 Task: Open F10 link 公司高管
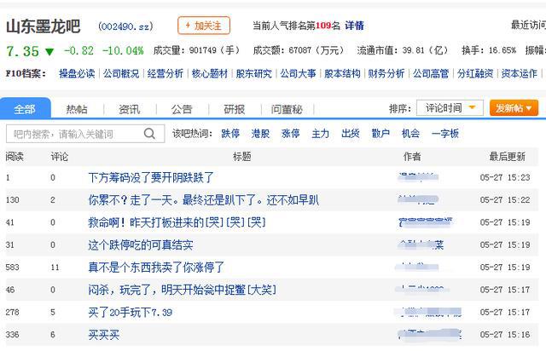431,73
